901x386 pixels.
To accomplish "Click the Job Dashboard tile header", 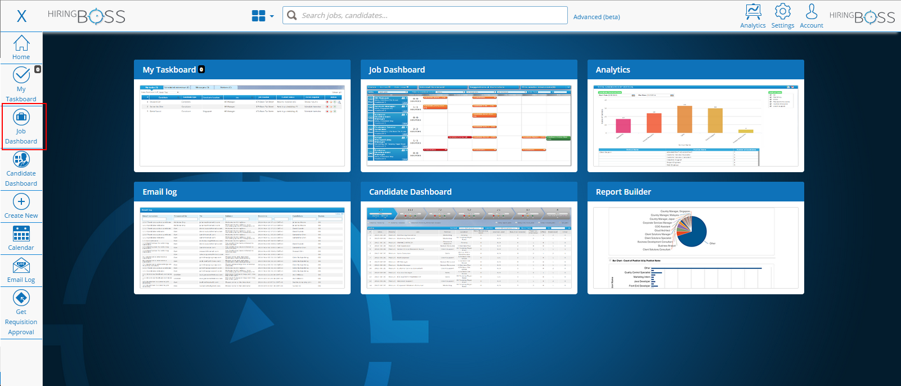I will click(x=469, y=70).
